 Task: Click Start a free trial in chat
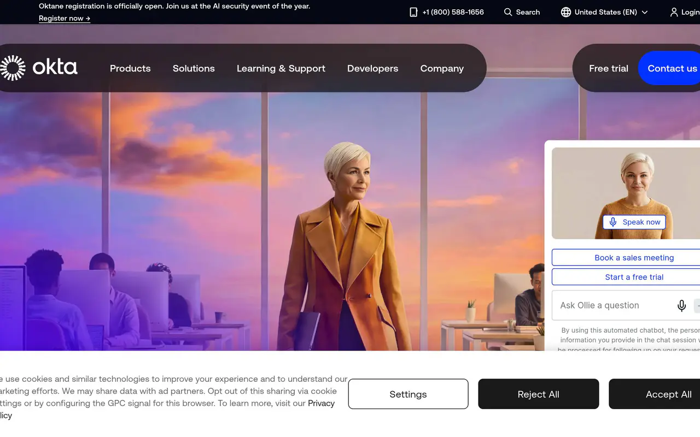(x=626, y=277)
